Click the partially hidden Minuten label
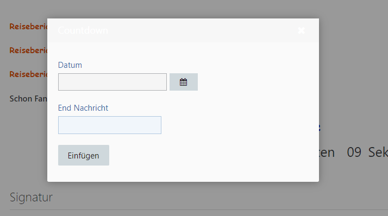The width and height of the screenshot is (388, 216). [x=327, y=153]
